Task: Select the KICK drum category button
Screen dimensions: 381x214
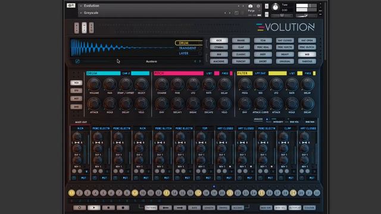Action: point(219,40)
